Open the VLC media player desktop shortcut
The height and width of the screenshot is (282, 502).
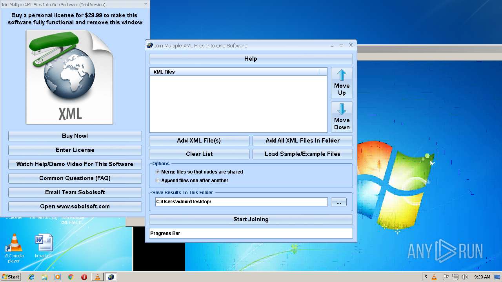pos(14,248)
